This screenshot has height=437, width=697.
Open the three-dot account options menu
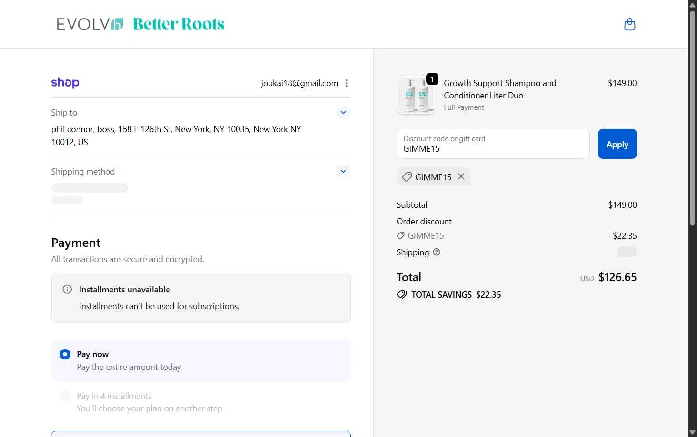tap(347, 83)
